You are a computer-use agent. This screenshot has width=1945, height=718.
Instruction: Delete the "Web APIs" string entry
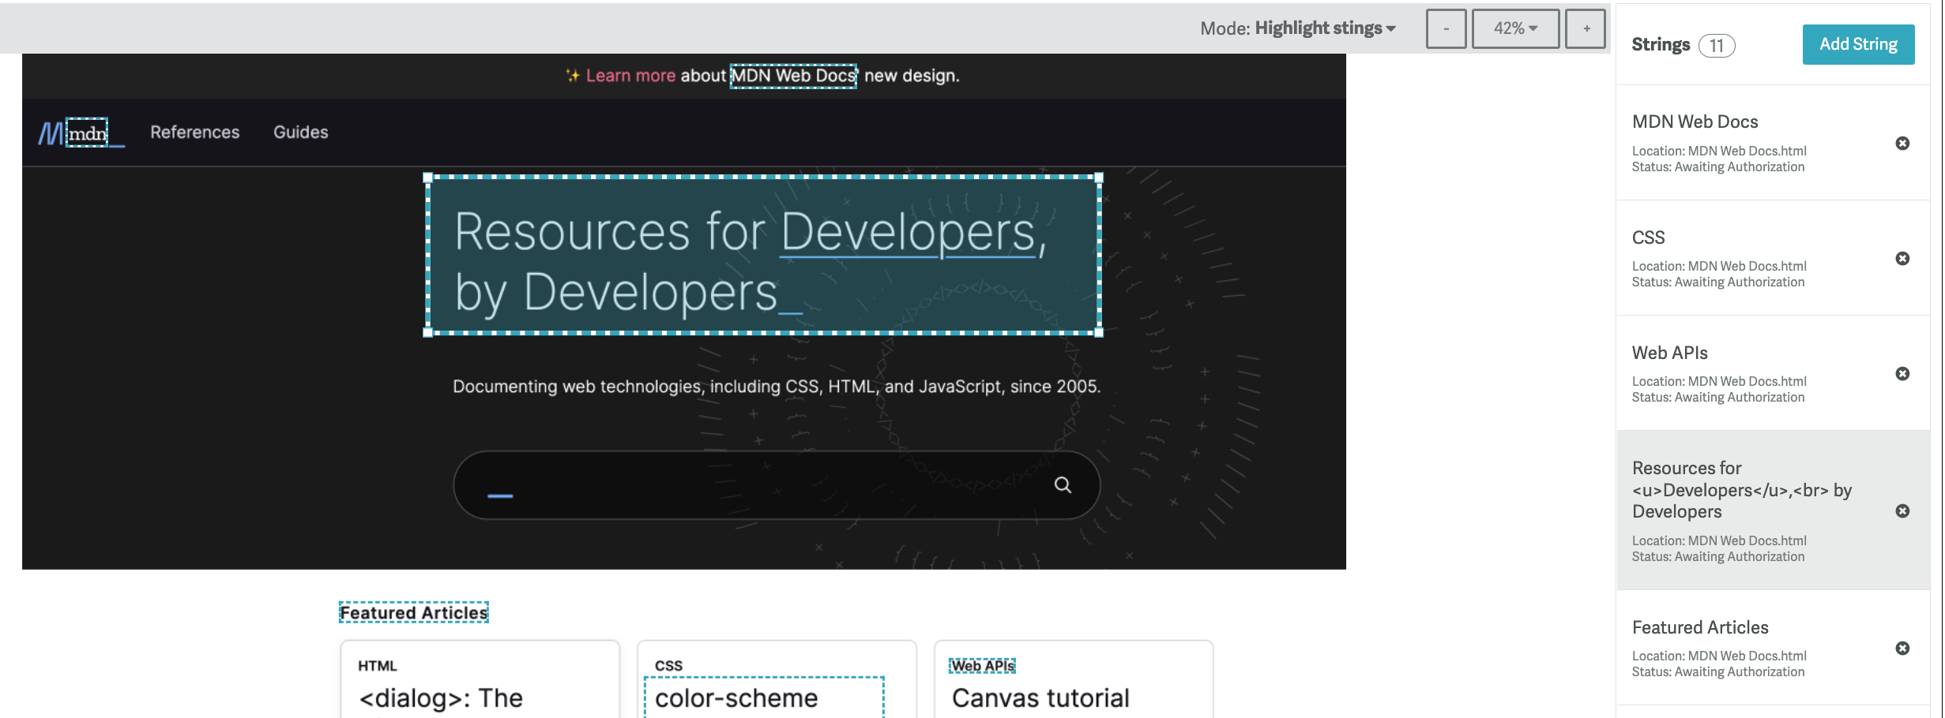point(1902,373)
